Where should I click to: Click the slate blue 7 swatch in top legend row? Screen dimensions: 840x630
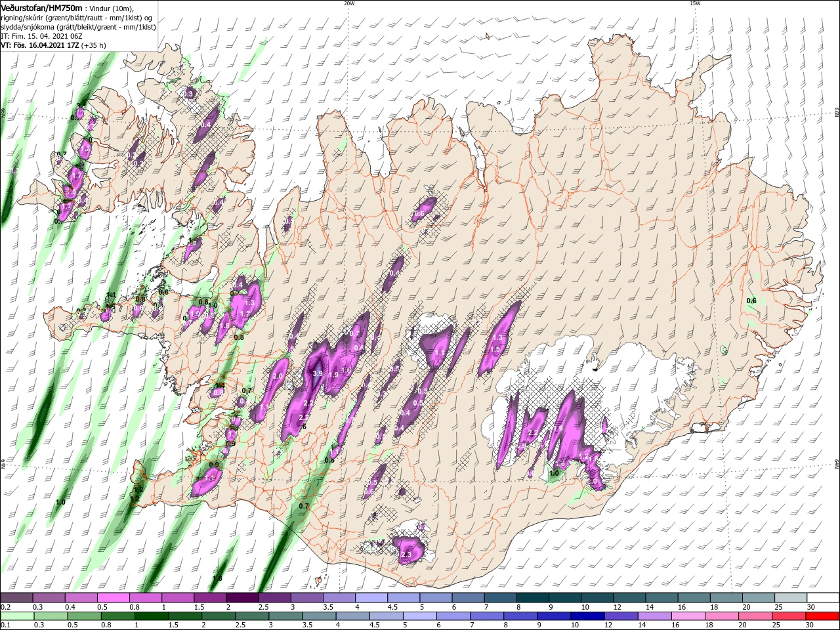coord(501,598)
